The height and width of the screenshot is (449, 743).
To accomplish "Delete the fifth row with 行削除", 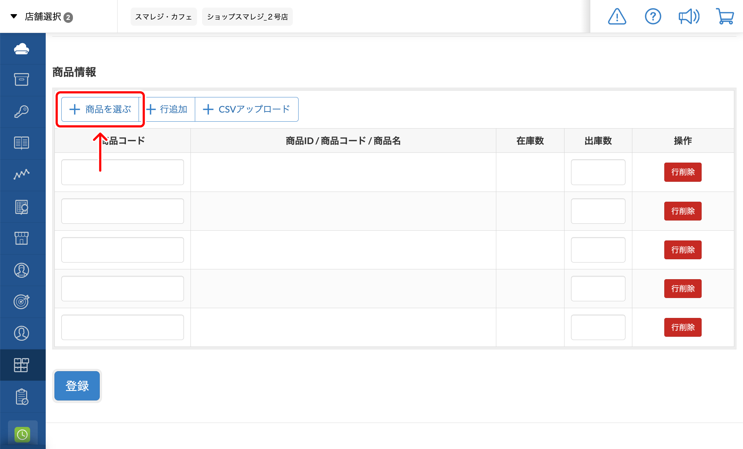I will click(x=683, y=327).
